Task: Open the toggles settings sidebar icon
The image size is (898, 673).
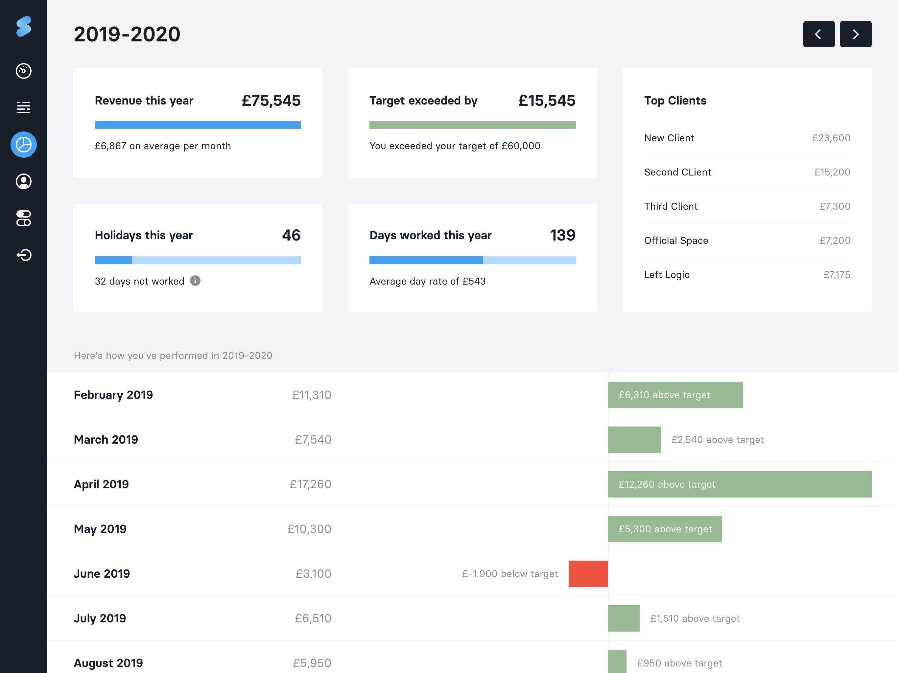Action: click(x=24, y=218)
